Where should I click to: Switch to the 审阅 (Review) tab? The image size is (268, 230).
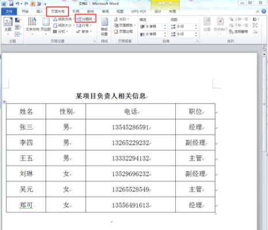105,12
